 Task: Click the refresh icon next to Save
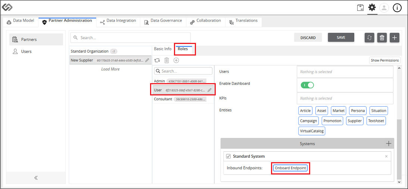pos(369,38)
